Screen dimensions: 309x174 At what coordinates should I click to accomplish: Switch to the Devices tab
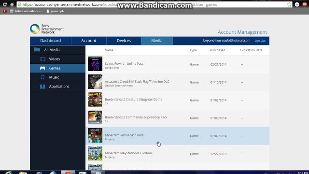(124, 41)
